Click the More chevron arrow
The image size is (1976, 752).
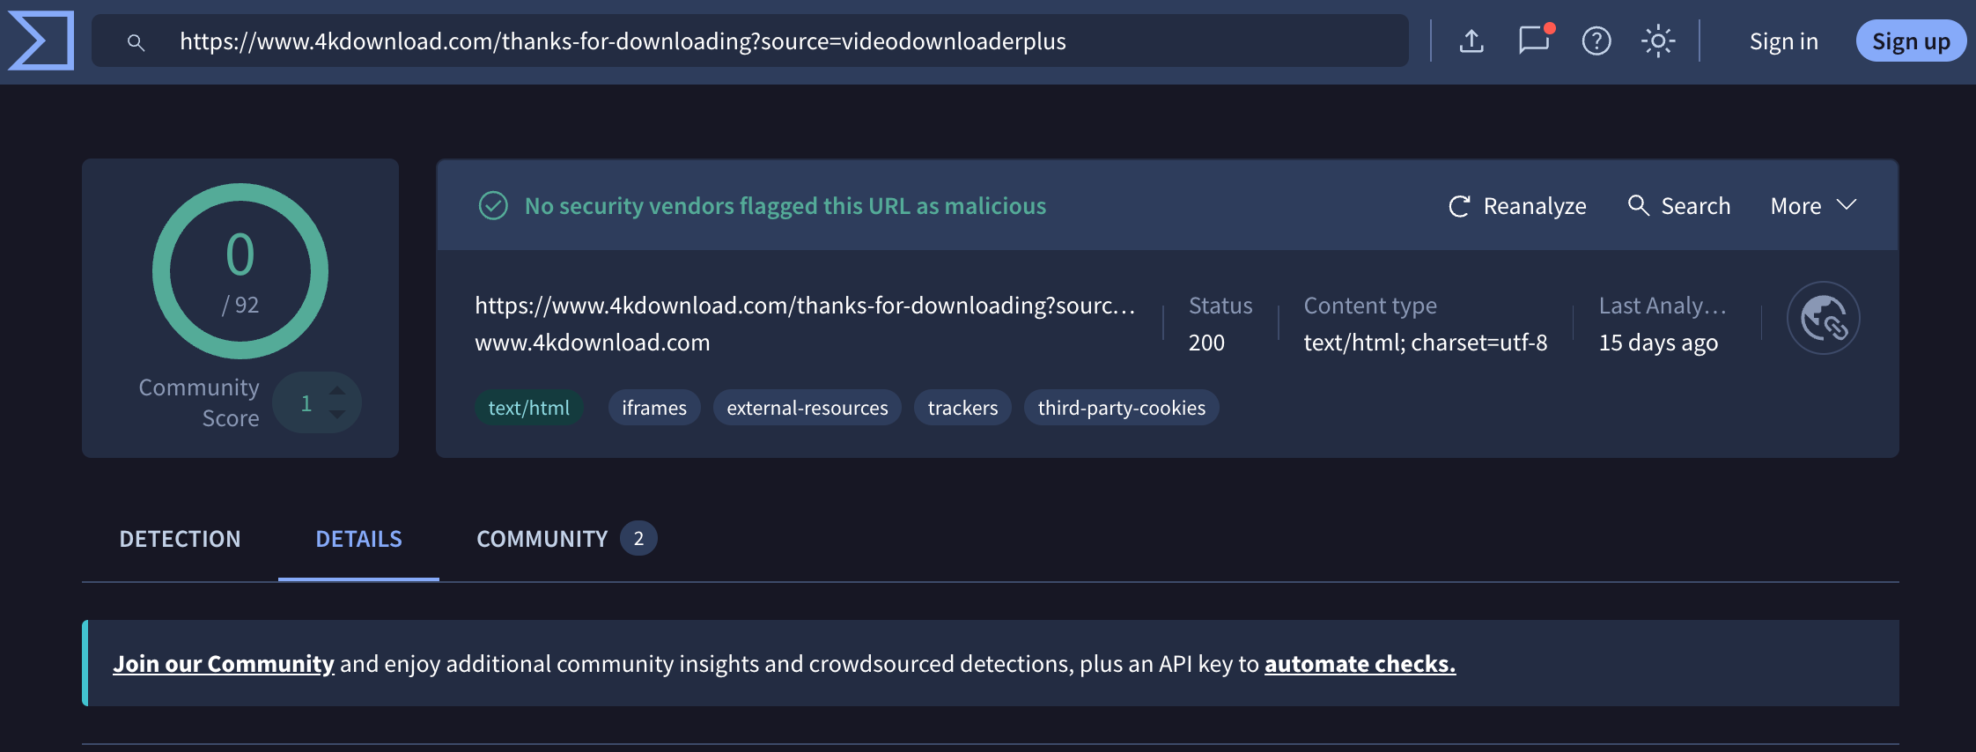1847,204
